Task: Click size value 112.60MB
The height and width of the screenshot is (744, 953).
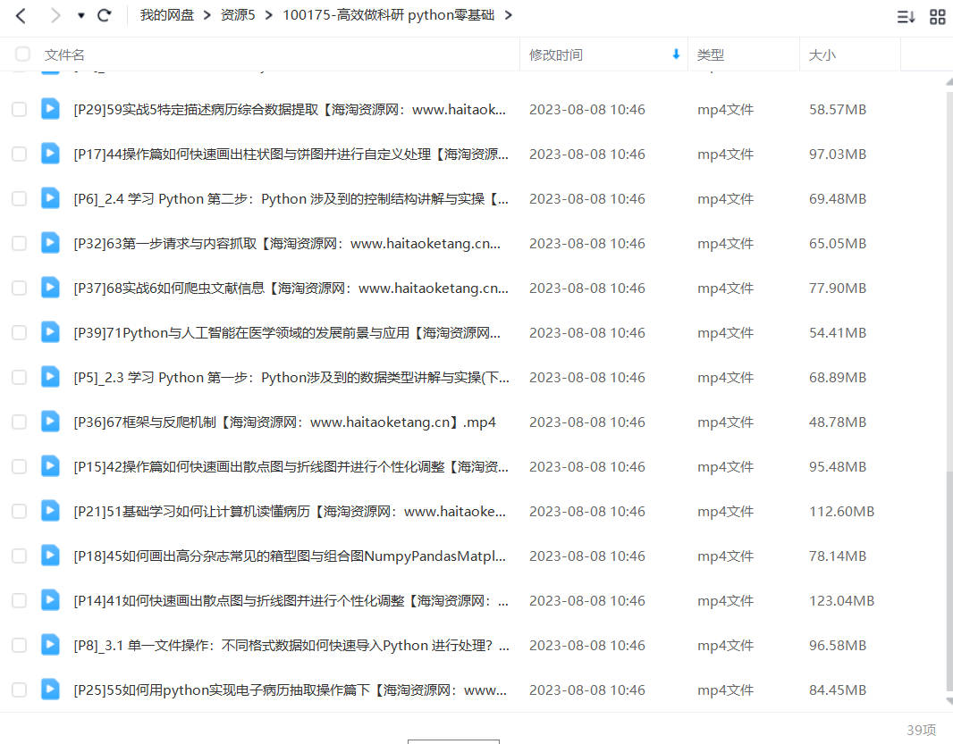Action: pos(841,512)
